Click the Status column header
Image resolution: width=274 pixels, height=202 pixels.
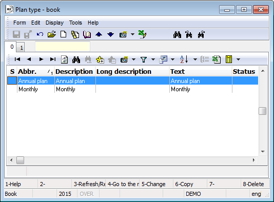click(x=245, y=72)
